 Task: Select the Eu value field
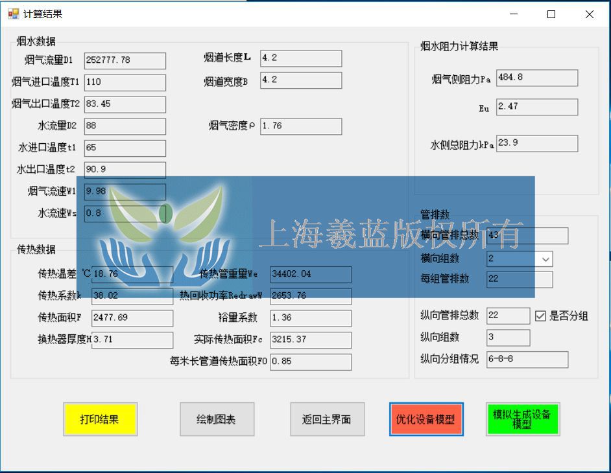(x=537, y=107)
